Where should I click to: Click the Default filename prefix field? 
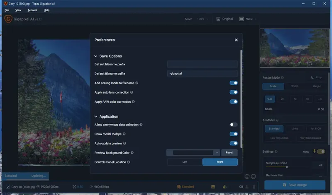(x=203, y=64)
